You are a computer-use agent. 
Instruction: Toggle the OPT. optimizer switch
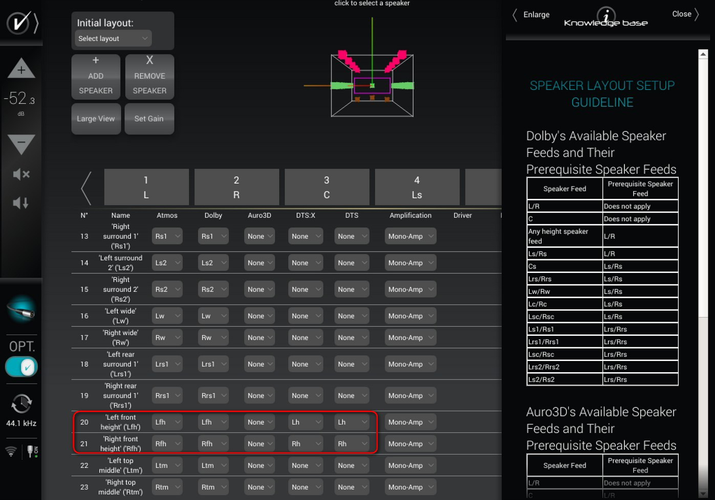[x=21, y=367]
